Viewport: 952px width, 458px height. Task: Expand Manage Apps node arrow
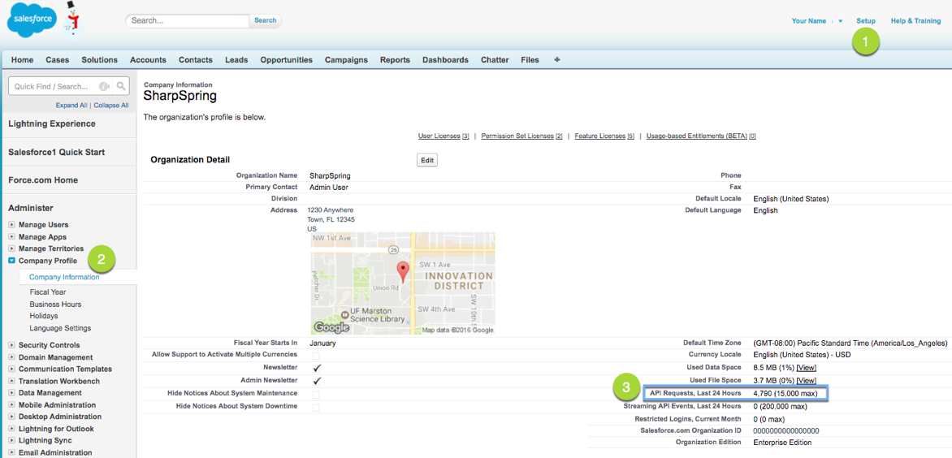point(11,236)
